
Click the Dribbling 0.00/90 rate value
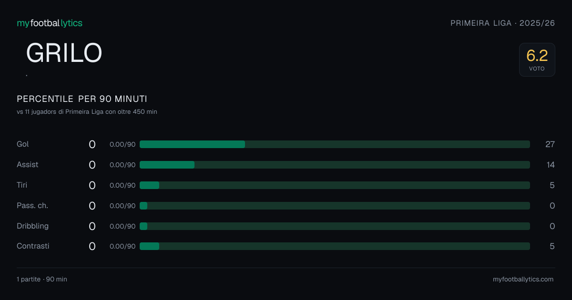123,226
